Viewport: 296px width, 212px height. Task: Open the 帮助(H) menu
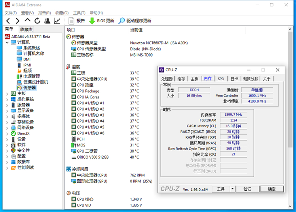96,13
